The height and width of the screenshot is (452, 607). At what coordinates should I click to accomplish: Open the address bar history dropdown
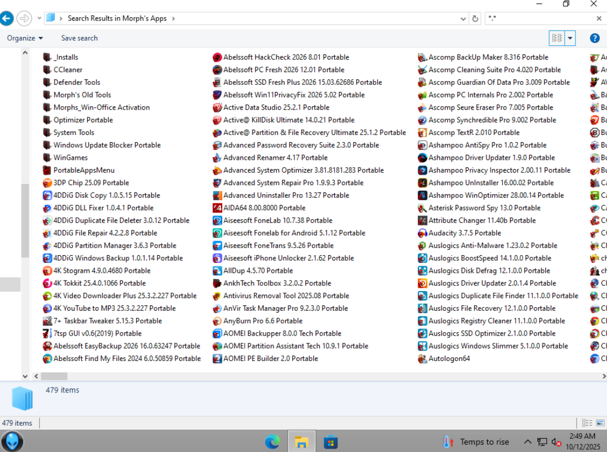(x=463, y=19)
